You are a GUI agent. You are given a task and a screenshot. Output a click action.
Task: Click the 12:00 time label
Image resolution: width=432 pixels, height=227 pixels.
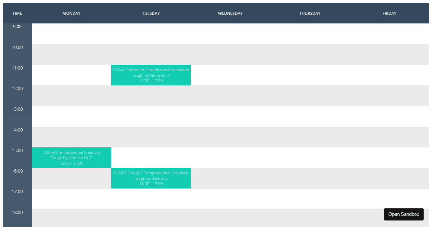(17, 88)
